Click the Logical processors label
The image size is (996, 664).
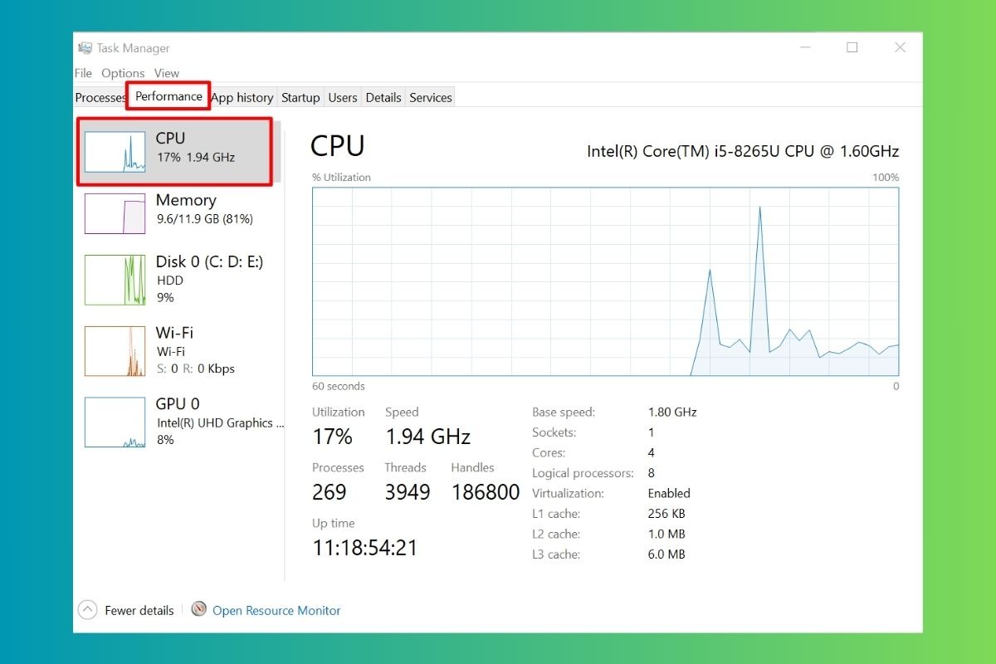pyautogui.click(x=583, y=473)
